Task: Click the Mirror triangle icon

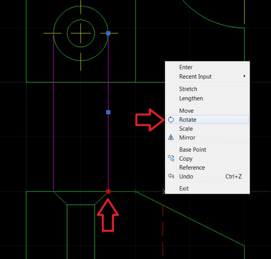Action: [x=171, y=137]
